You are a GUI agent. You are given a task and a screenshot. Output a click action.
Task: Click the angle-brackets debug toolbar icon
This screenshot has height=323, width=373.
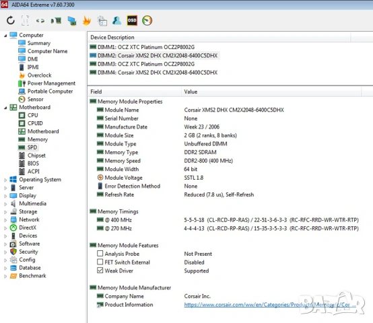(40, 21)
